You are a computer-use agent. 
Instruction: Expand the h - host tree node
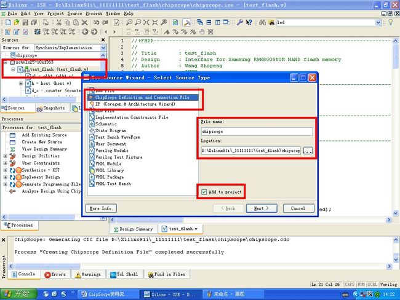click(21, 84)
